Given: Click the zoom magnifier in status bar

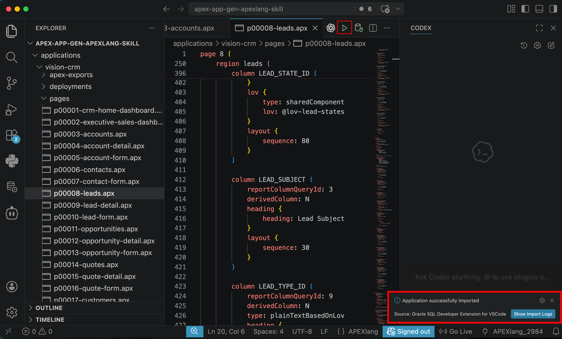Looking at the screenshot, I should (x=195, y=332).
